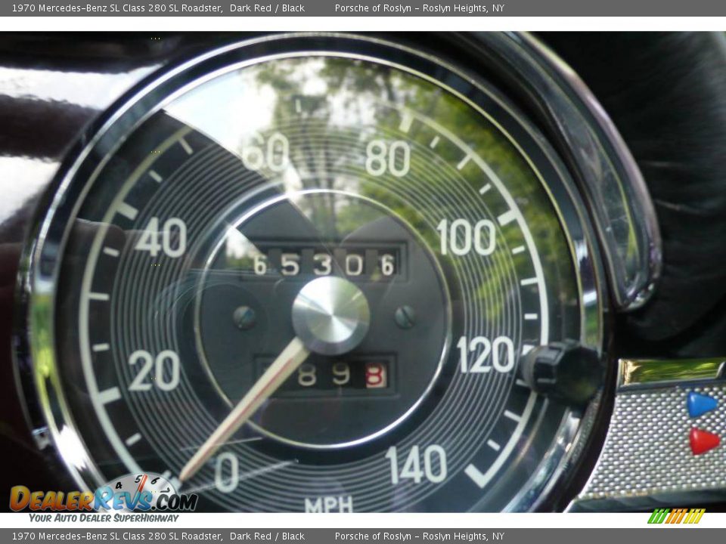Click the 20 speed marking
The width and height of the screenshot is (726, 544).
tap(154, 370)
